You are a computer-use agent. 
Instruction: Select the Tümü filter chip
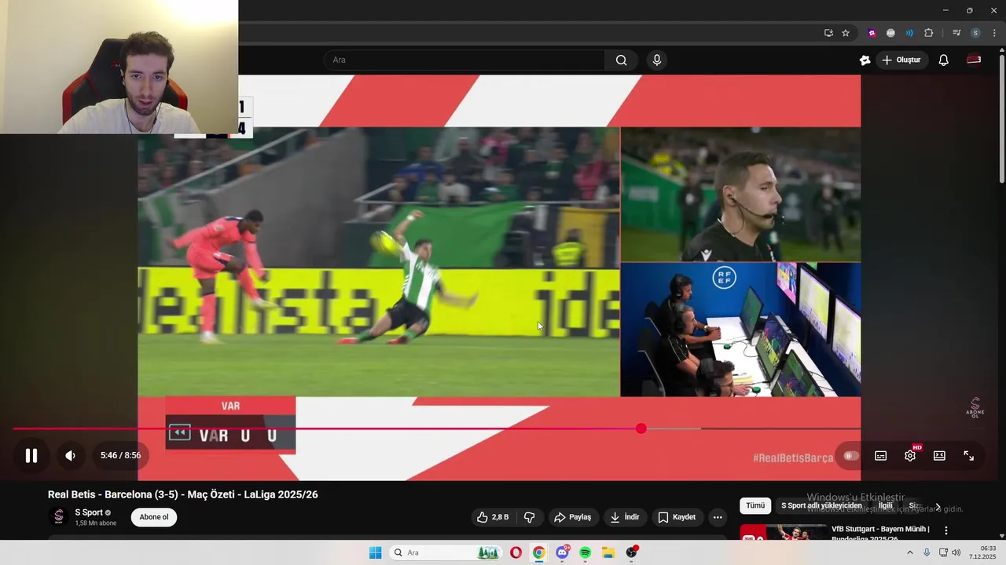(755, 506)
